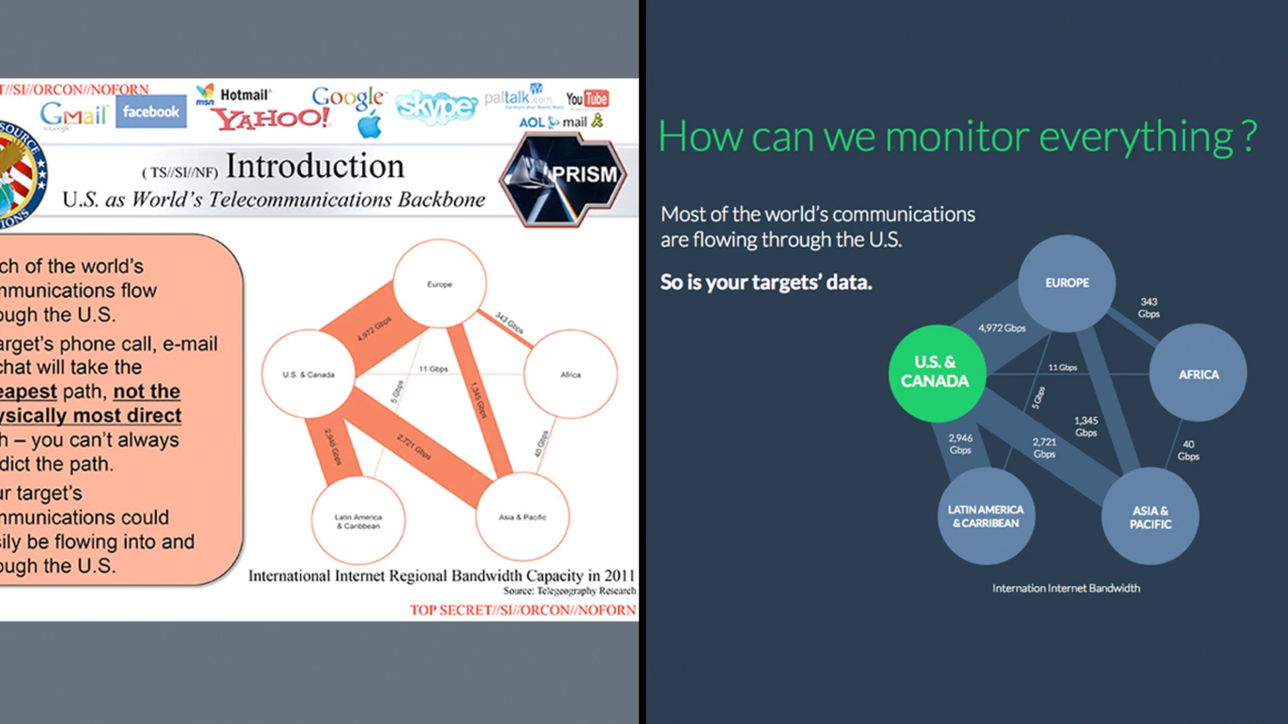
Task: Click the YouTube logo
Action: (587, 98)
